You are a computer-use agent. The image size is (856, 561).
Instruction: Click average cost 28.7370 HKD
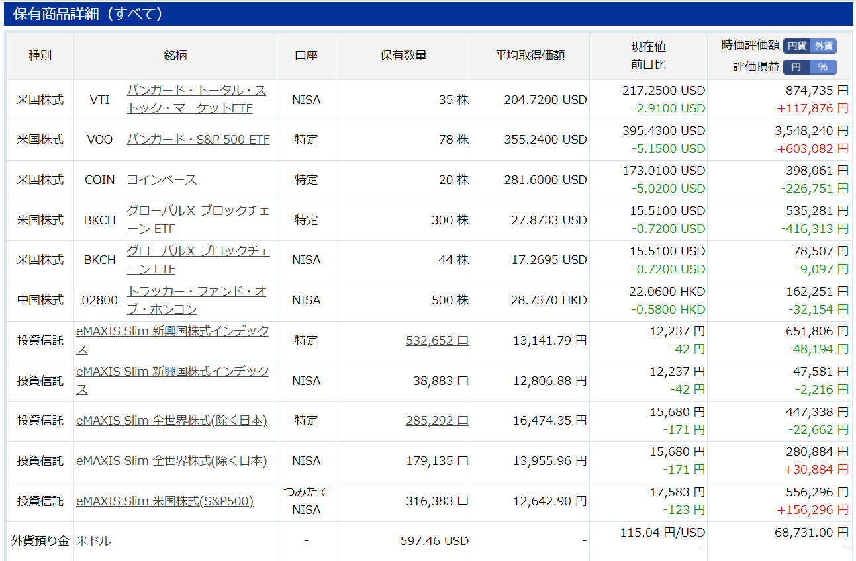549,300
